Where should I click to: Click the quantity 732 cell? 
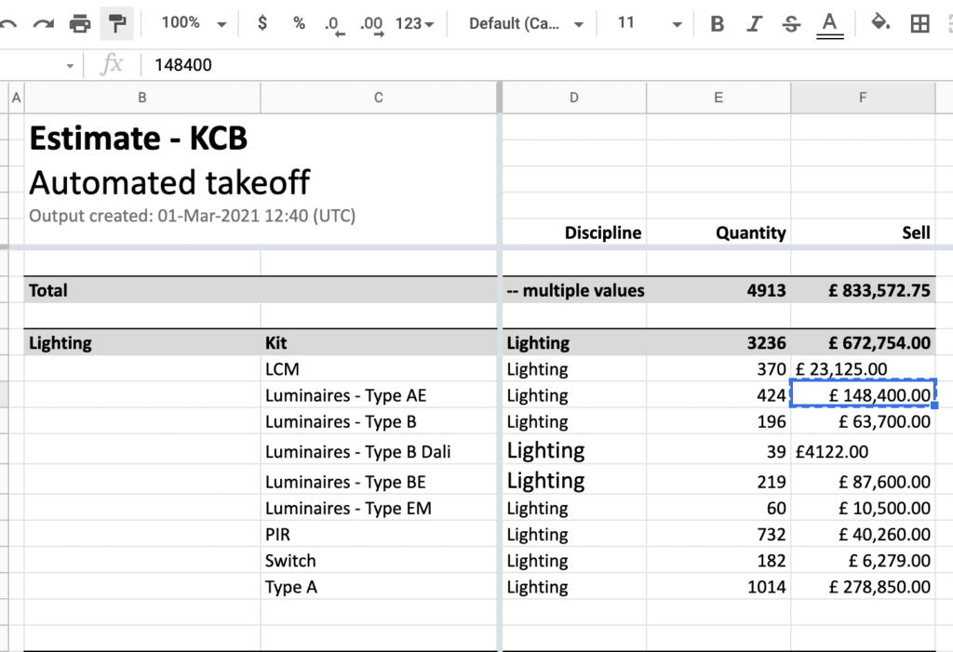(x=718, y=534)
